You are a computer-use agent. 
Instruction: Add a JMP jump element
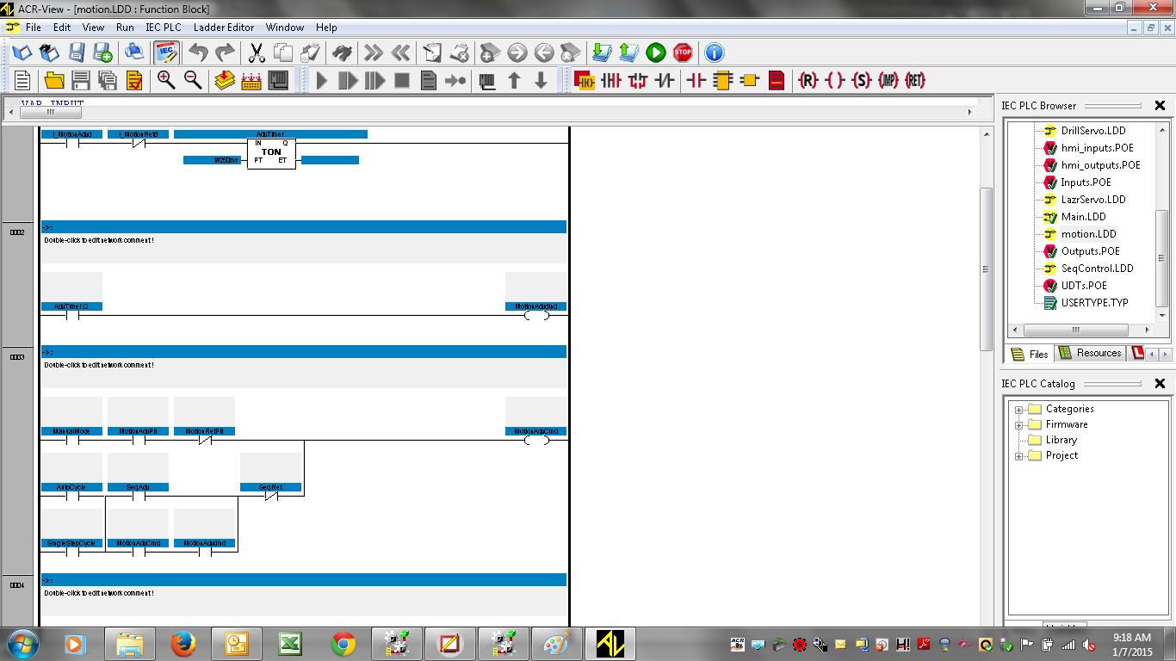click(x=888, y=80)
